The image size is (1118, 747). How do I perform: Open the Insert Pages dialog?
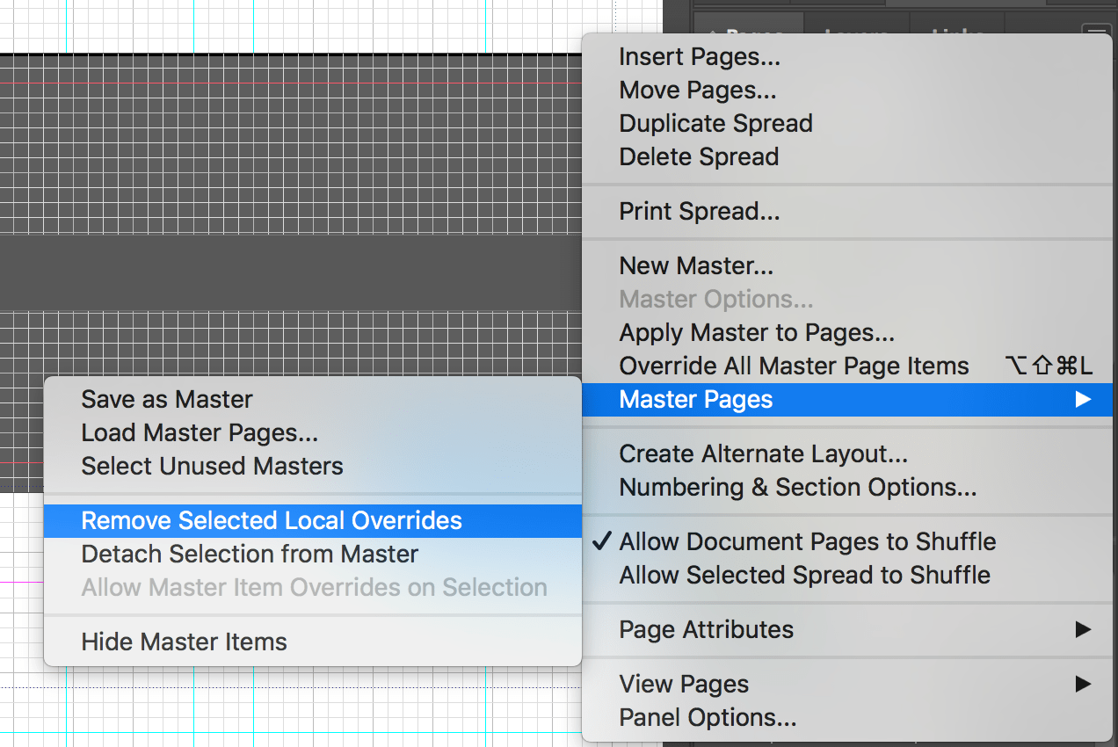[x=697, y=55]
